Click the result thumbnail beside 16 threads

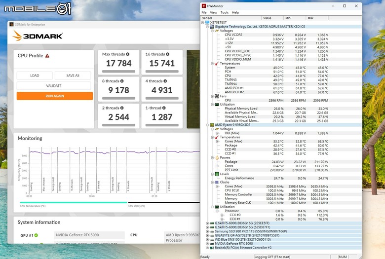193,89
